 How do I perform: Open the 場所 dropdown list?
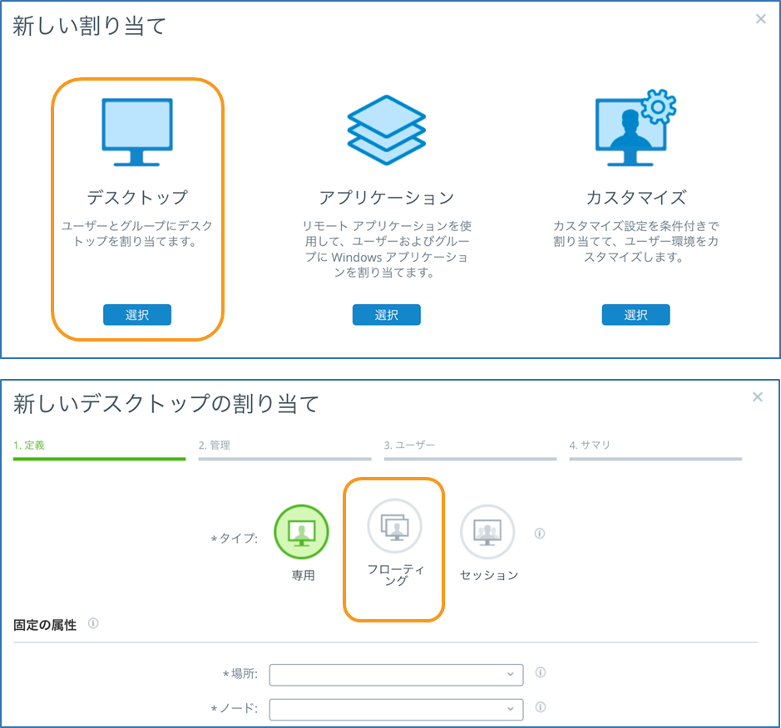[396, 674]
